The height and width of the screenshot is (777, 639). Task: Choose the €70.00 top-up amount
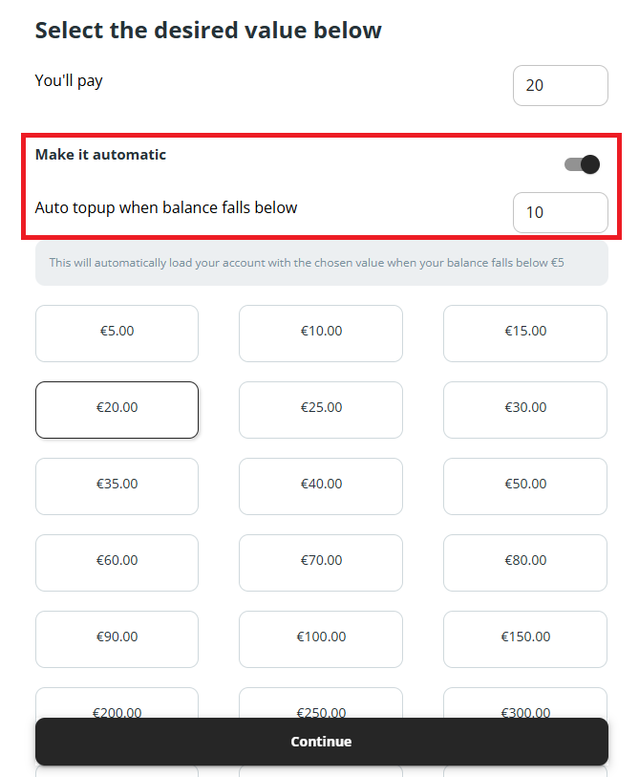pyautogui.click(x=320, y=562)
